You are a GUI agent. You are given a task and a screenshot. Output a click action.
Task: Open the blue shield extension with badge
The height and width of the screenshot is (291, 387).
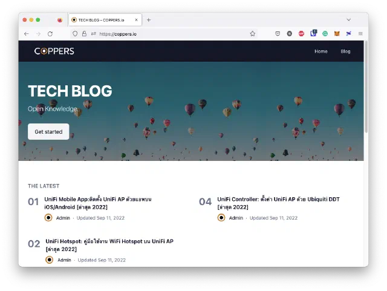point(313,33)
